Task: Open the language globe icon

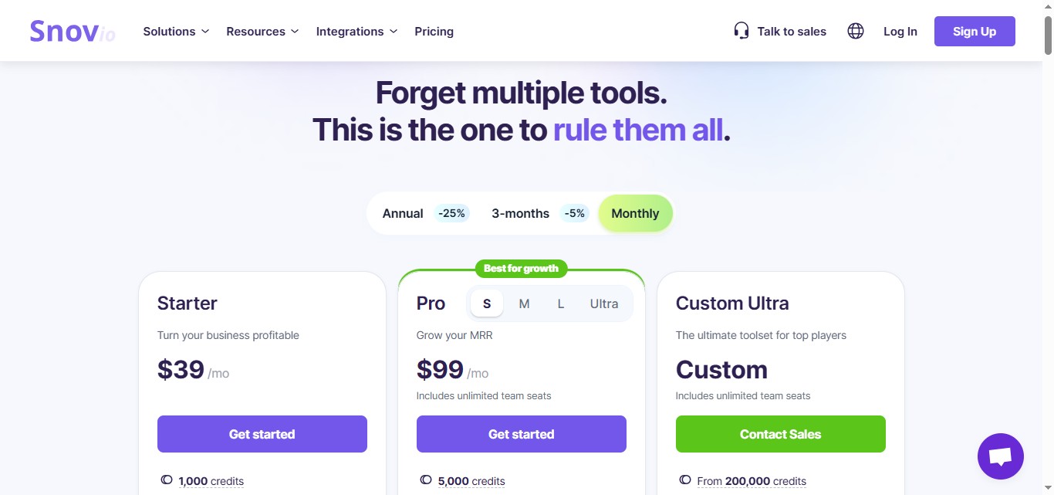Action: (x=855, y=31)
